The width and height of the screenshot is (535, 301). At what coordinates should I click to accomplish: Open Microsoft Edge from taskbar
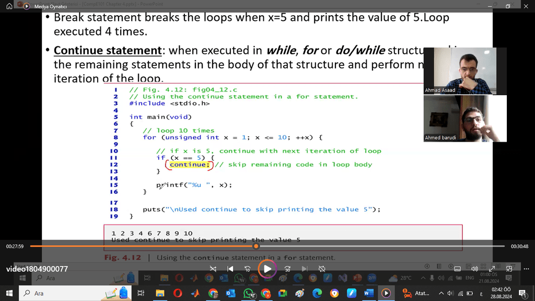pos(317,293)
